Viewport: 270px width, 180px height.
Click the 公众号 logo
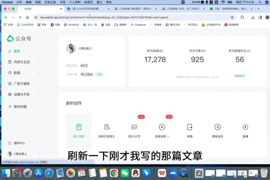point(19,39)
